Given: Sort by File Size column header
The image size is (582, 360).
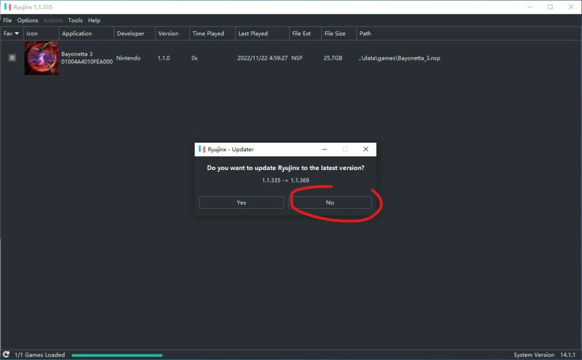Looking at the screenshot, I should [339, 34].
